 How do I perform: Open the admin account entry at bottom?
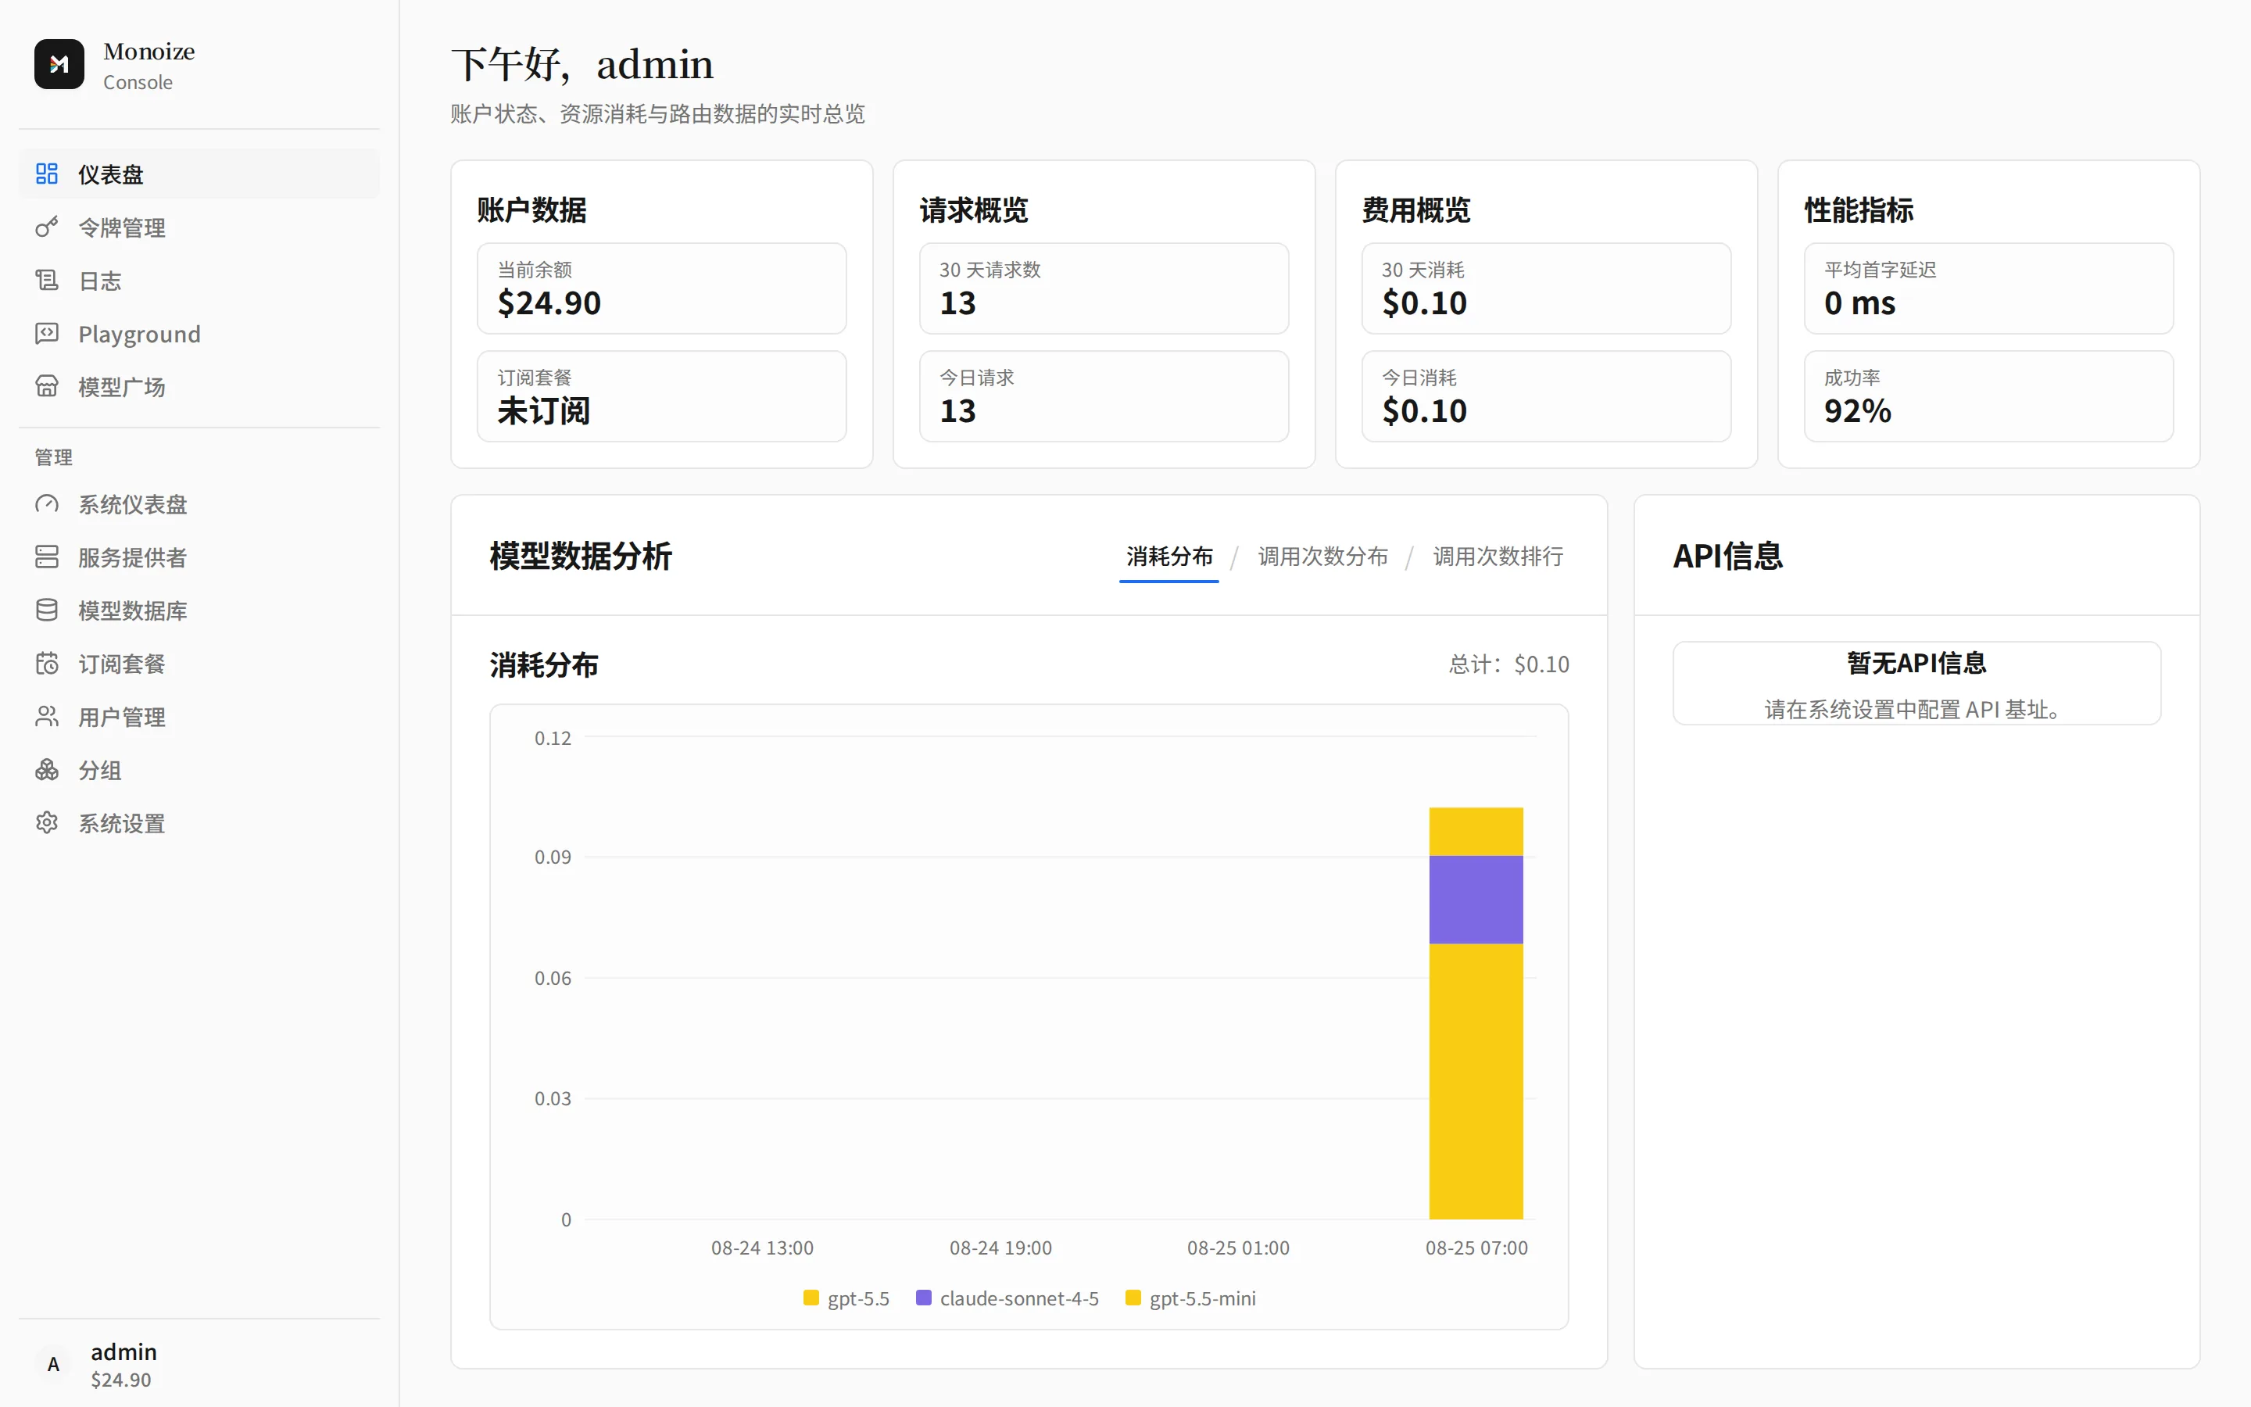tap(199, 1364)
